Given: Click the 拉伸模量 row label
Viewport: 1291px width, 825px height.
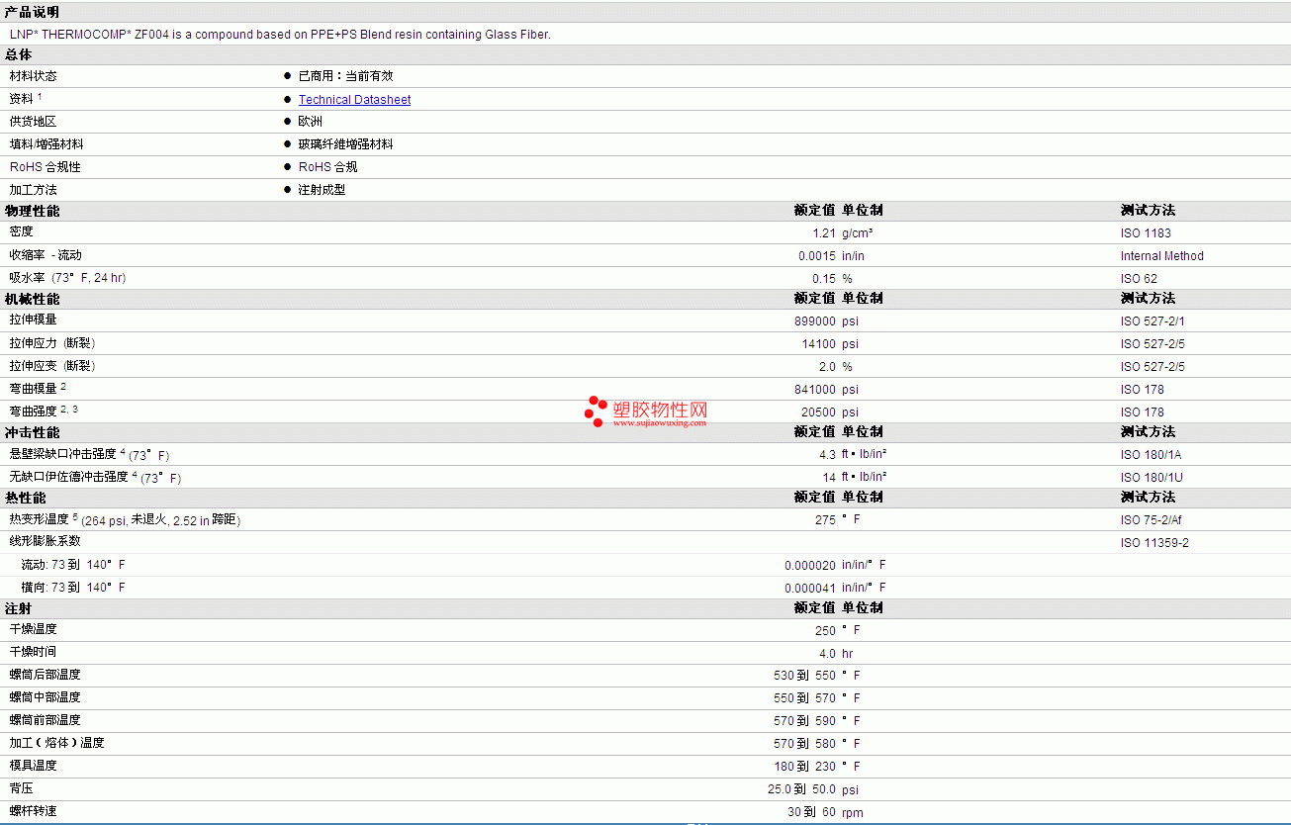Looking at the screenshot, I should tap(34, 320).
